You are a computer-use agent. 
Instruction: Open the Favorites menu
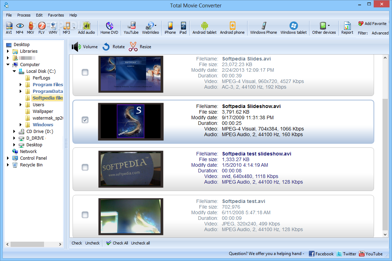click(56, 15)
